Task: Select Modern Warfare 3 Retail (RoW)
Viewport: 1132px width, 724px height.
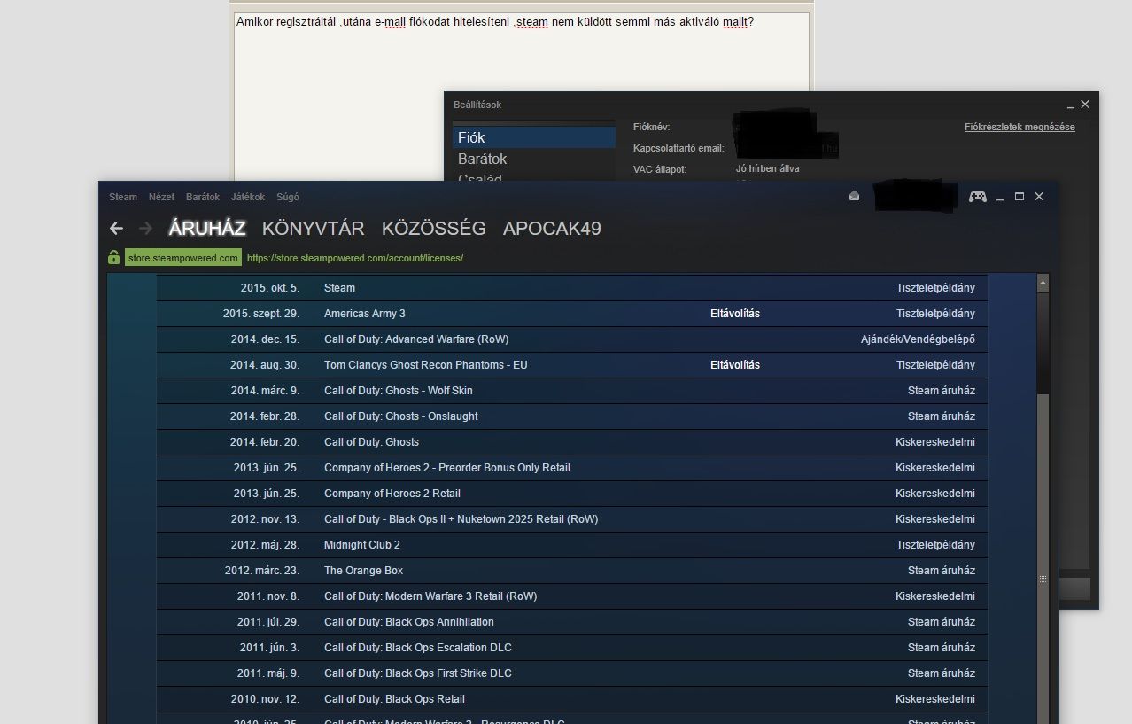Action: tap(430, 596)
